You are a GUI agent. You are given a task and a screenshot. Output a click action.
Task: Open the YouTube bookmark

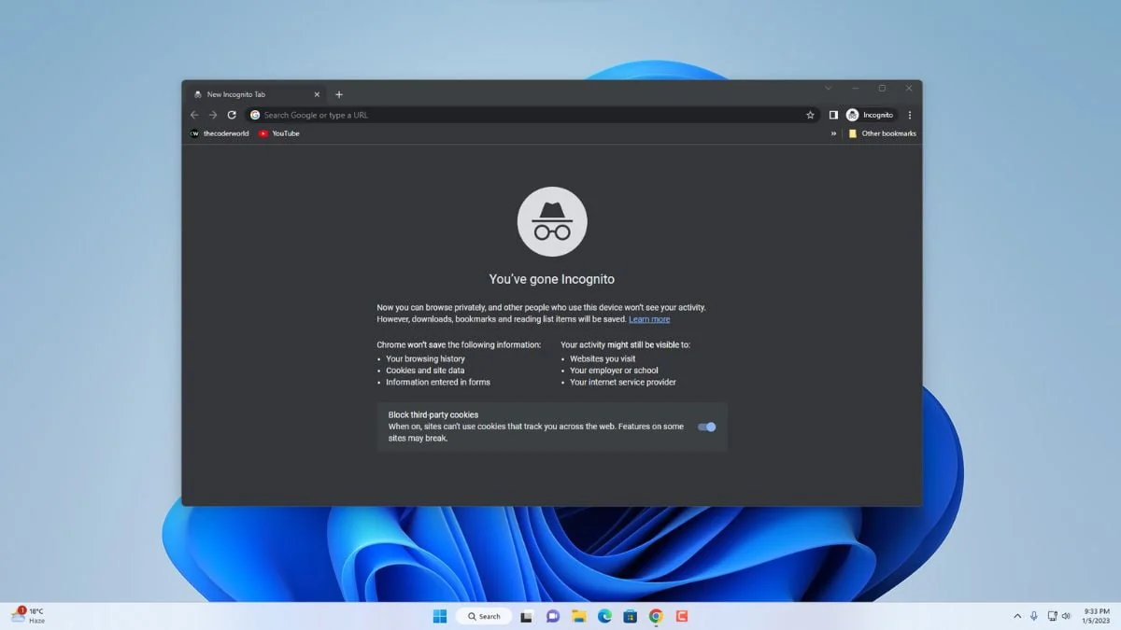279,133
